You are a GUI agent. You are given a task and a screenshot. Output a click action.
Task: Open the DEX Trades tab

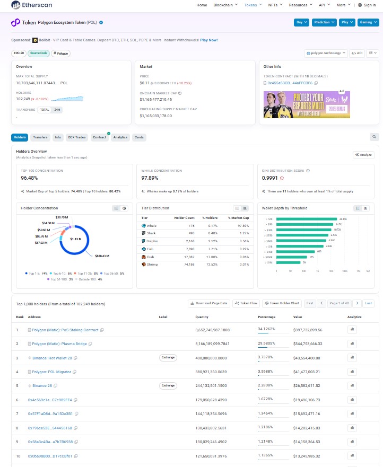coord(76,137)
